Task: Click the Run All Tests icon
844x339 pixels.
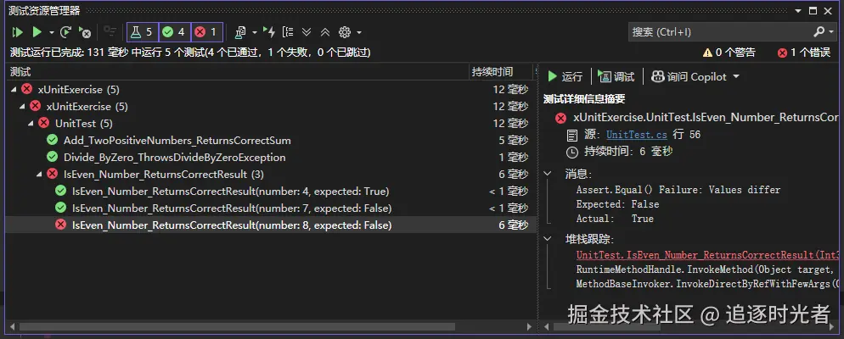Action: coord(18,32)
